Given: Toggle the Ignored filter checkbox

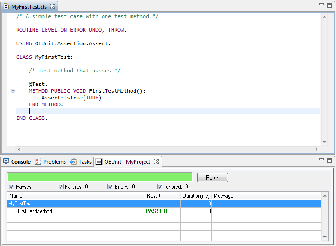Looking at the screenshot, I should tap(160, 187).
